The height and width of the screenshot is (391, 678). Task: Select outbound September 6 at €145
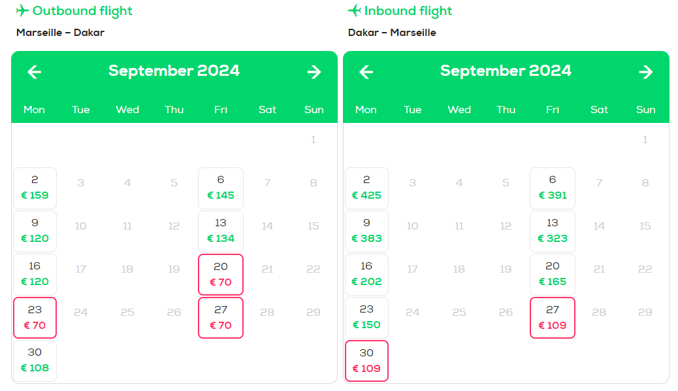(x=221, y=188)
